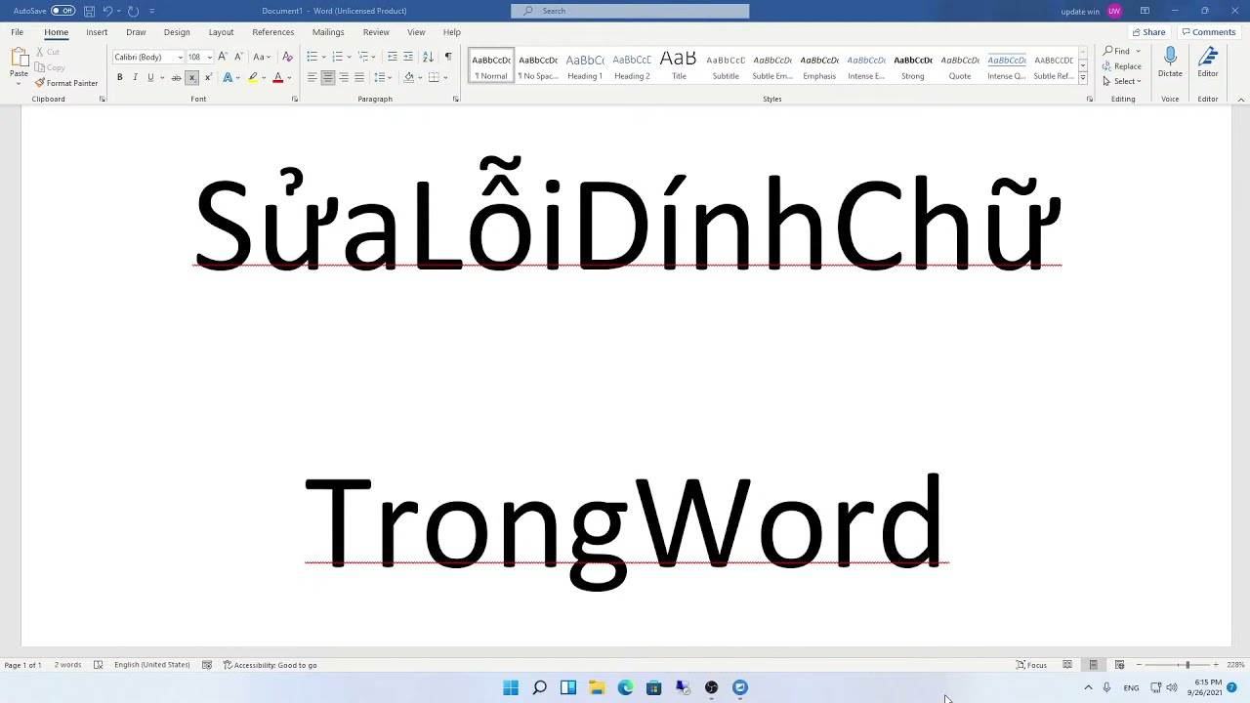Apply the No Spacing style
Screen dimensions: 1250x703
538,66
